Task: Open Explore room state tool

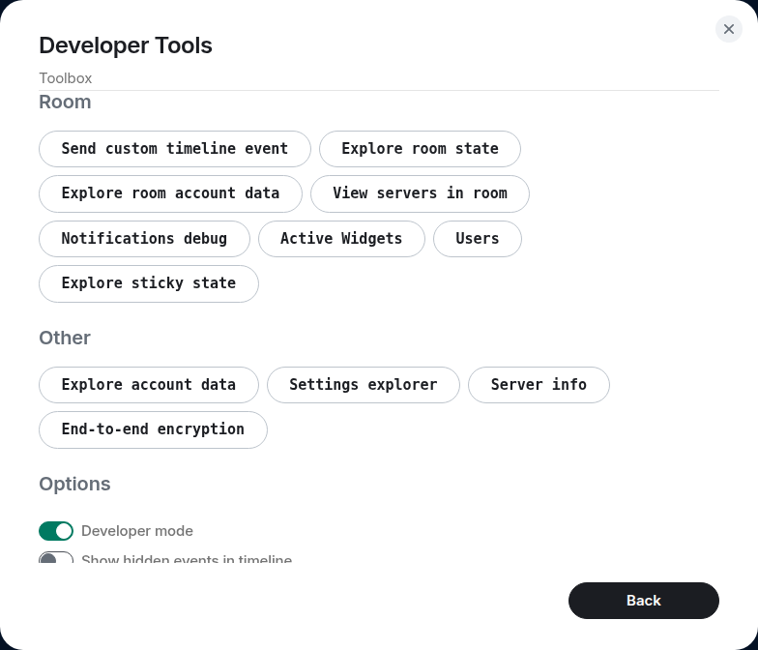Action: pos(420,149)
